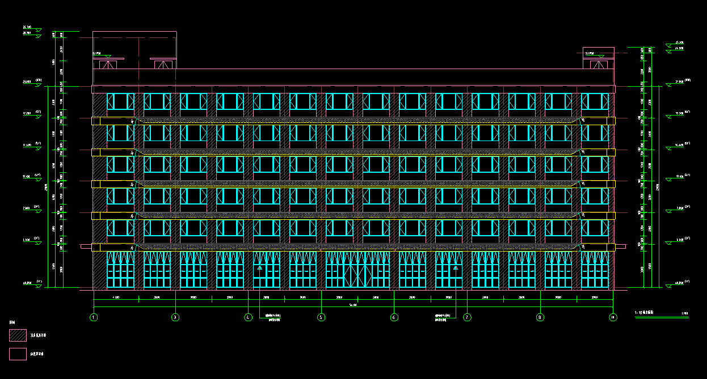
Task: Select grid axis bubble 5
Action: click(321, 317)
